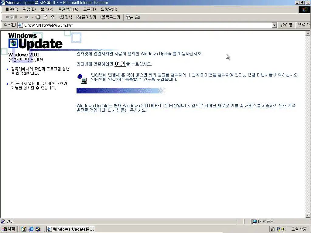311x233 pixels.
Task: Click the 여기 link to connect
Action: (120, 64)
